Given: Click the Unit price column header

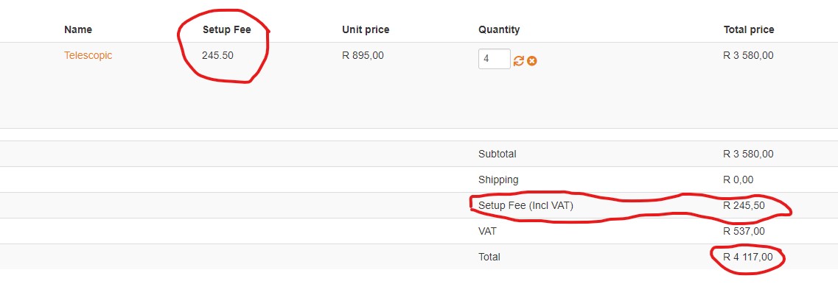Looking at the screenshot, I should (x=366, y=29).
